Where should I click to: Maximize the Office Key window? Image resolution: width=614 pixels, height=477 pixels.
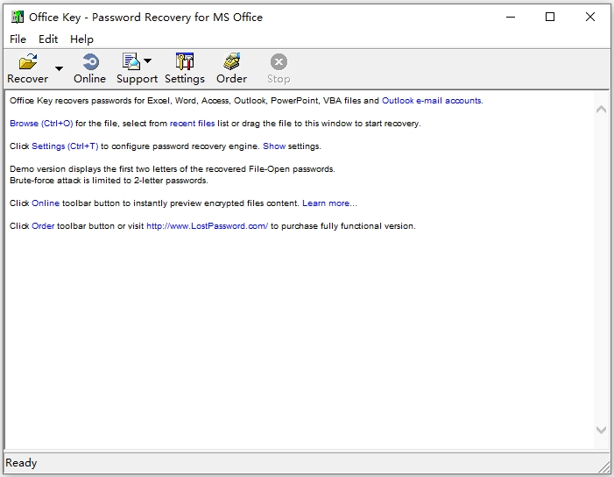pos(550,17)
